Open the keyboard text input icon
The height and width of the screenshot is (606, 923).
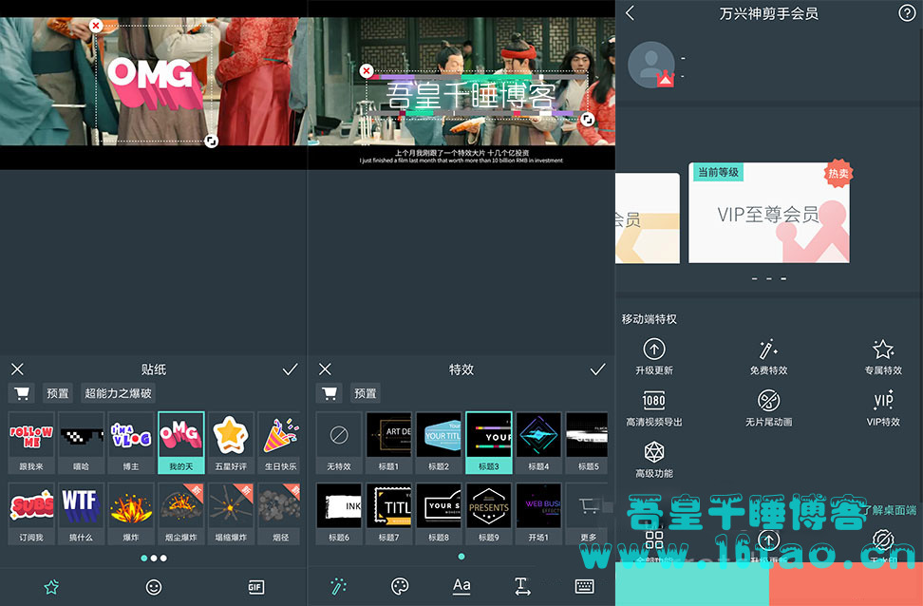pyautogui.click(x=584, y=586)
